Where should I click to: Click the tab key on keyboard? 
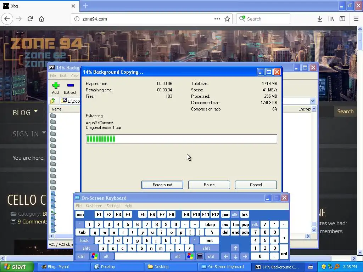point(82,232)
